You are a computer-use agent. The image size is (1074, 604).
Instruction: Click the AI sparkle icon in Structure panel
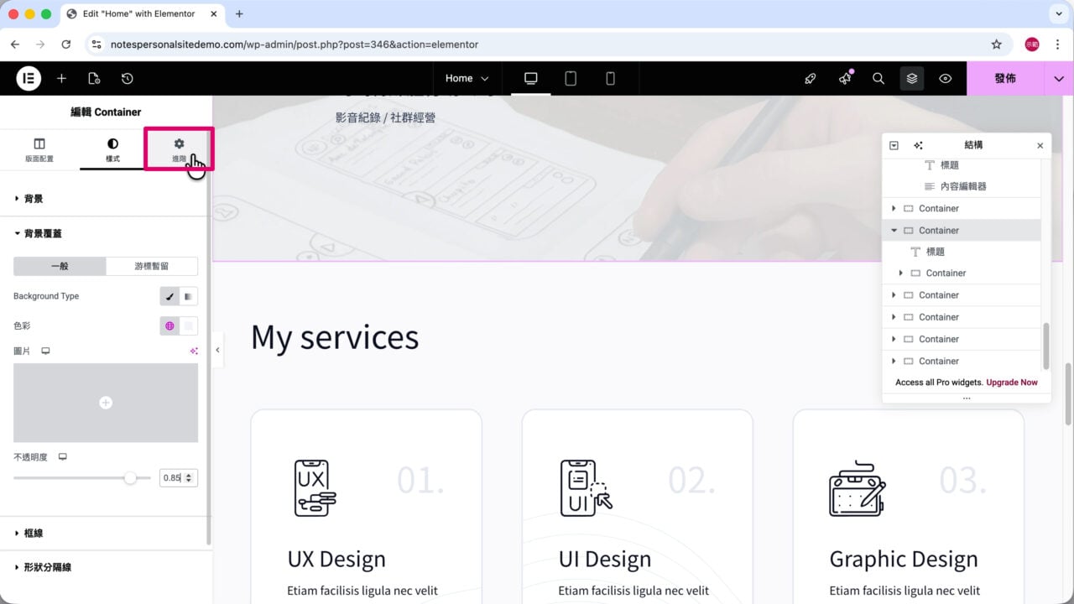[x=918, y=145]
